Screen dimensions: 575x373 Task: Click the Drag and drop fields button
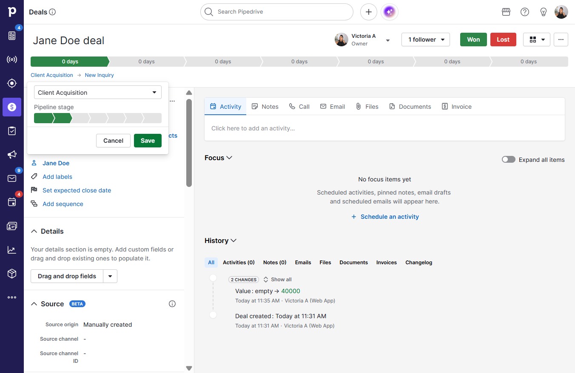click(67, 276)
